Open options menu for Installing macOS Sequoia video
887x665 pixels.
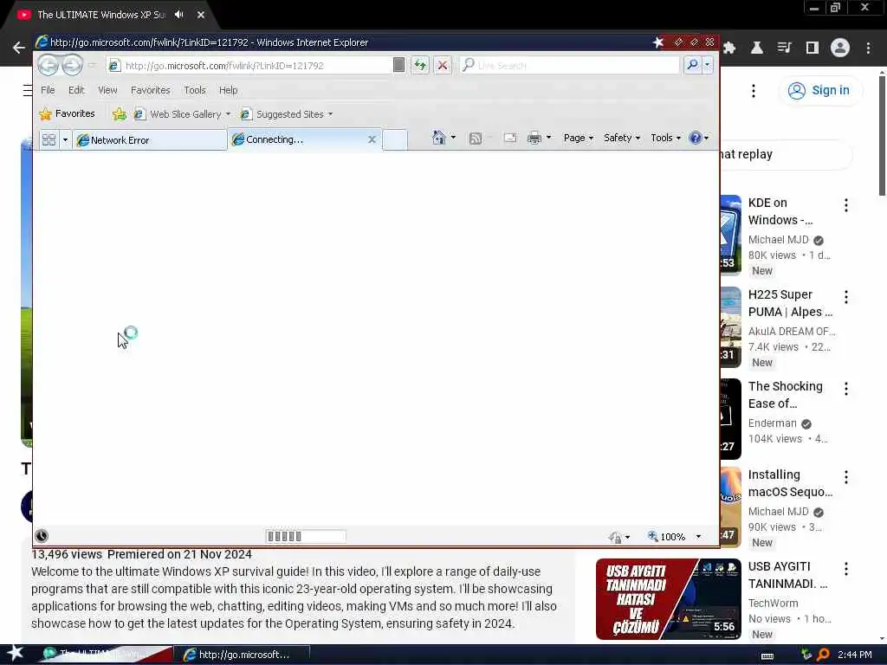(x=846, y=477)
